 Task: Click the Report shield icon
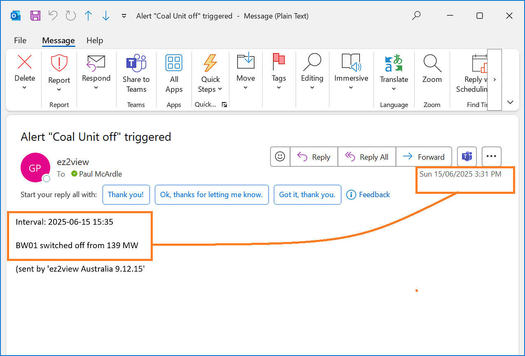59,63
